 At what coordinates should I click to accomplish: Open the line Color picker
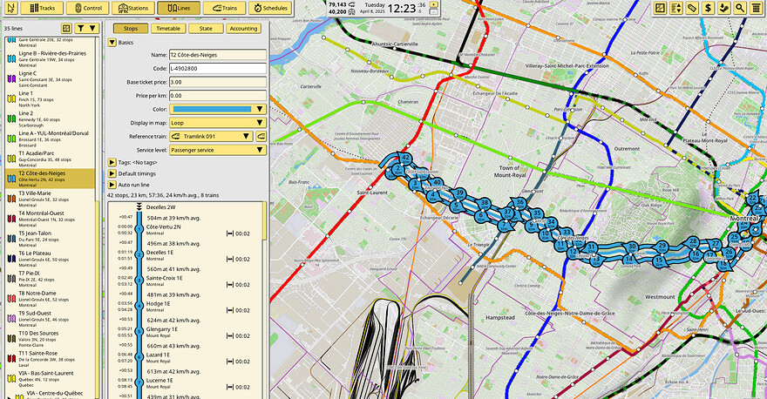point(218,109)
